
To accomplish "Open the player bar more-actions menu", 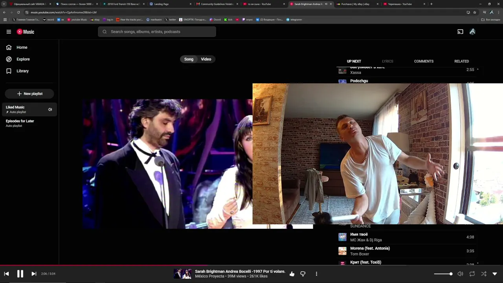I will [316, 274].
